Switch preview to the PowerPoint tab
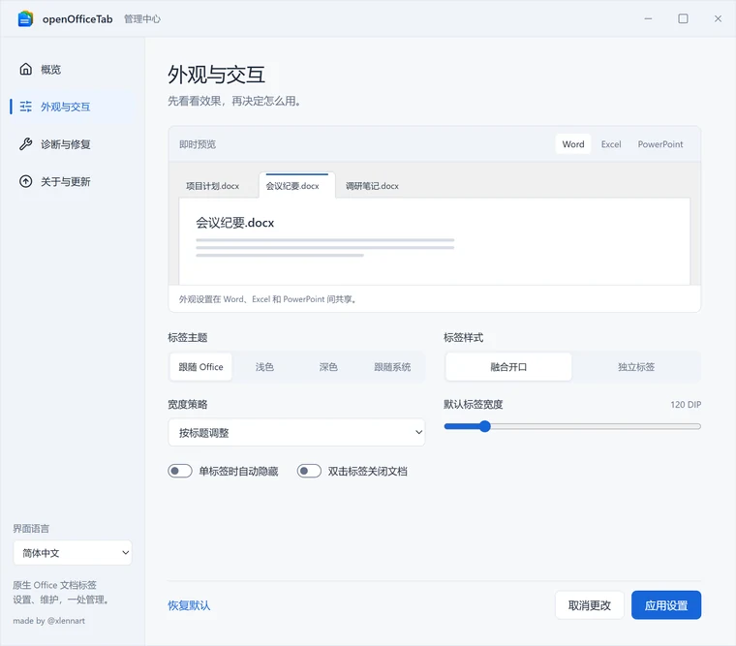This screenshot has height=646, width=736. coord(659,144)
